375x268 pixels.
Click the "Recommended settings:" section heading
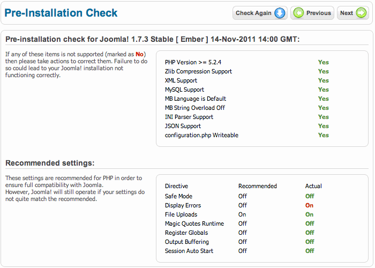50,163
